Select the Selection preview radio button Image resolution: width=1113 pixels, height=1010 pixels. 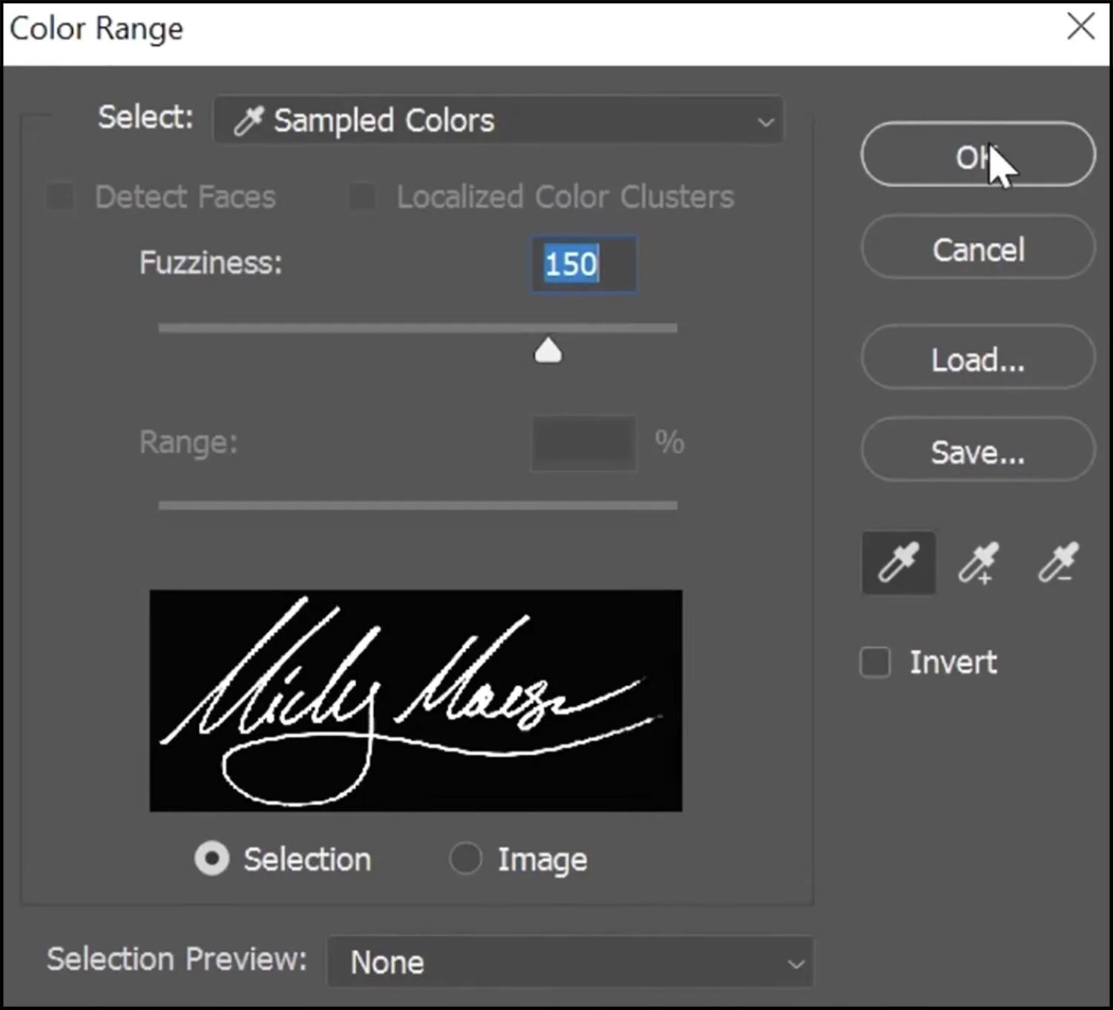click(x=212, y=858)
